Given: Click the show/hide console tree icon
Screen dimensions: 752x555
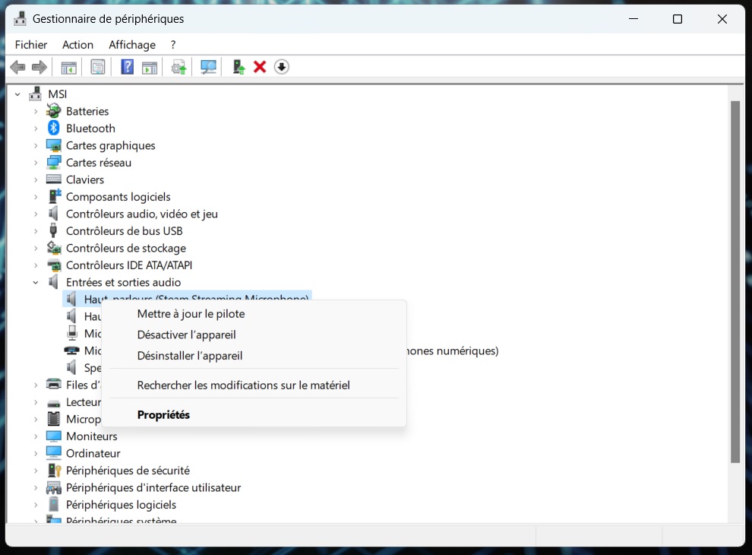Looking at the screenshot, I should (69, 67).
